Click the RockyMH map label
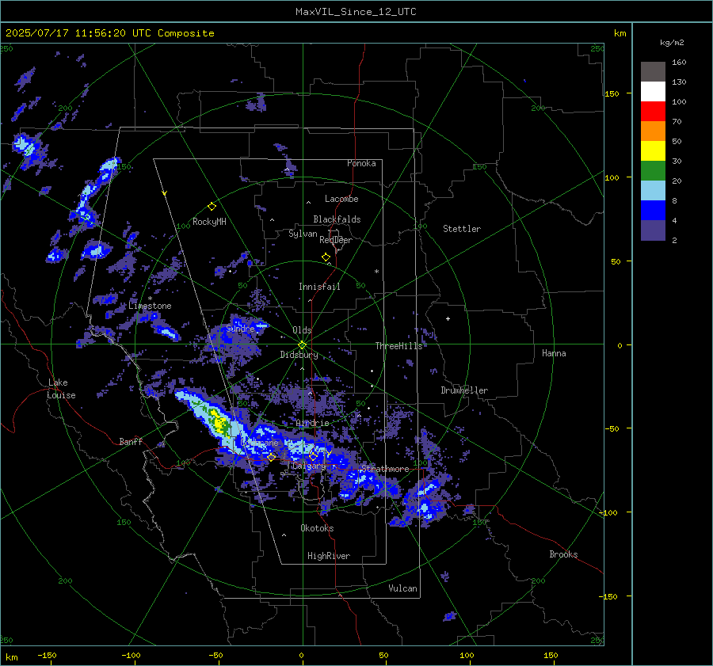 point(209,222)
